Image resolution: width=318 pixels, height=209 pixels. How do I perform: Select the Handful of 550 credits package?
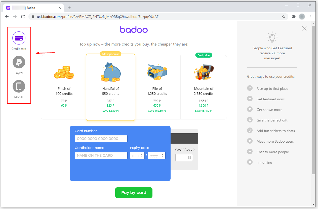tap(111, 87)
